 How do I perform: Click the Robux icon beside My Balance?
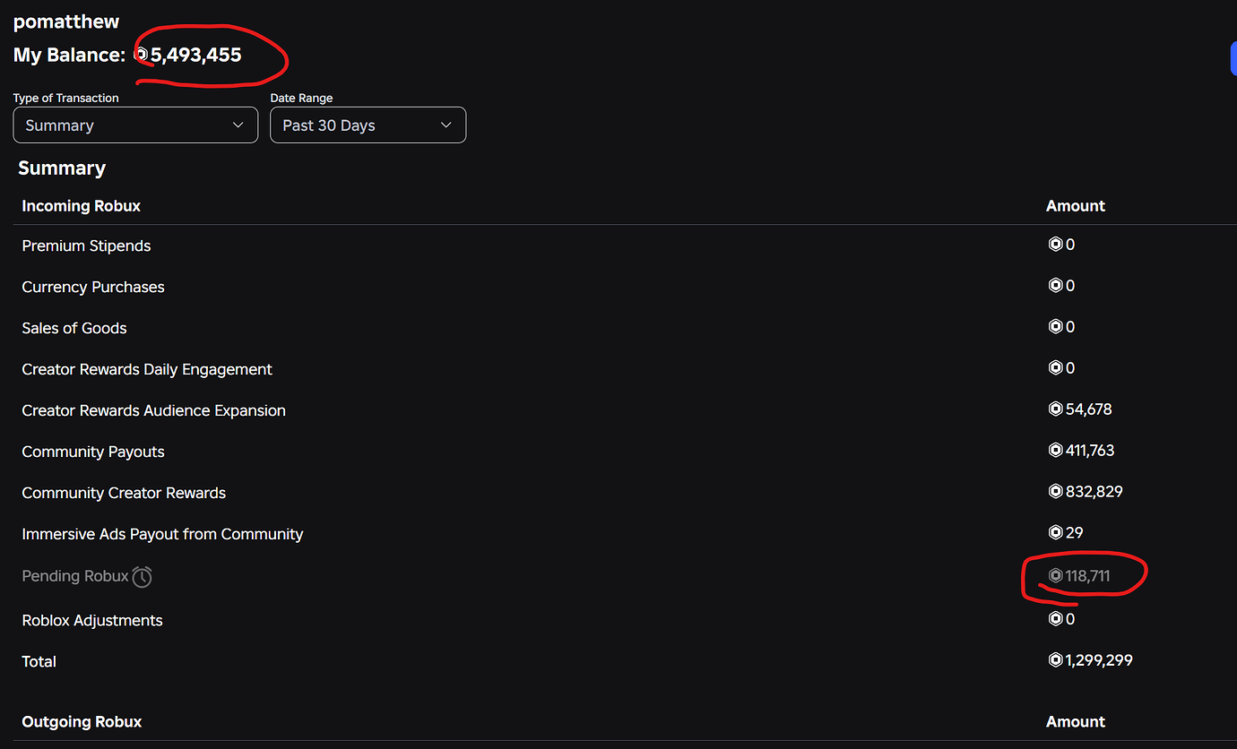click(x=141, y=55)
